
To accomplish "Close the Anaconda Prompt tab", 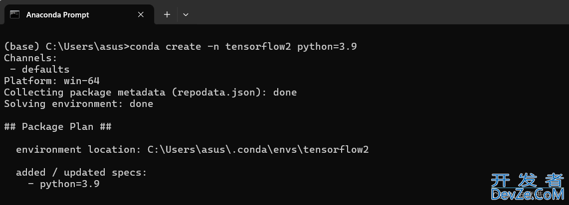I will (x=141, y=14).
